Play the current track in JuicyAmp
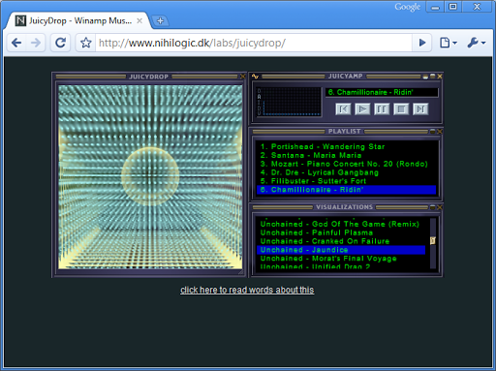496x371 pixels. click(362, 108)
